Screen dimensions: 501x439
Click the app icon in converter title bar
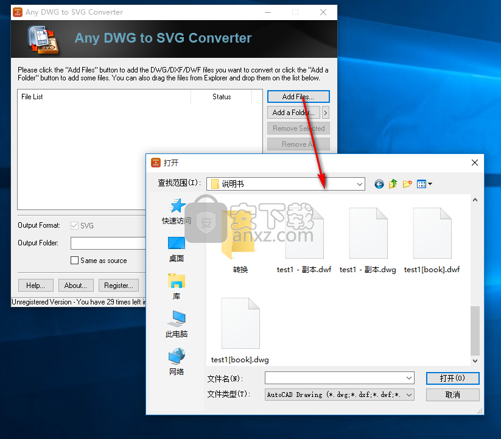pos(18,12)
